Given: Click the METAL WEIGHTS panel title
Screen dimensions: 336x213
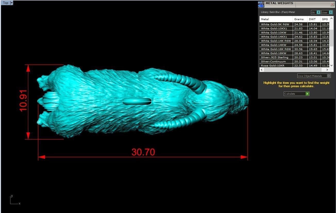Looking at the screenshot, I should click(279, 3).
